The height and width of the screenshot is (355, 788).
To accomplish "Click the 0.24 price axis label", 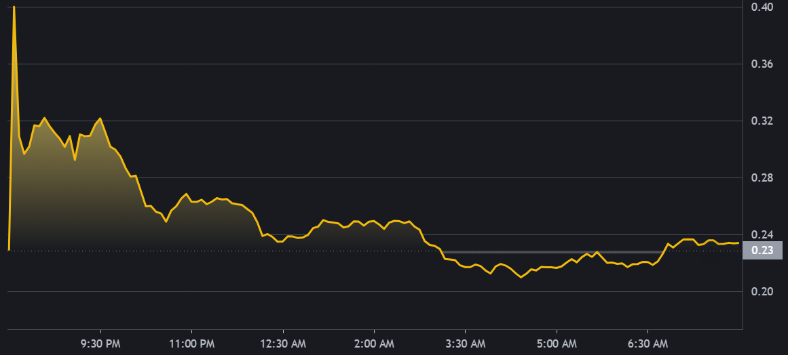I will (762, 235).
